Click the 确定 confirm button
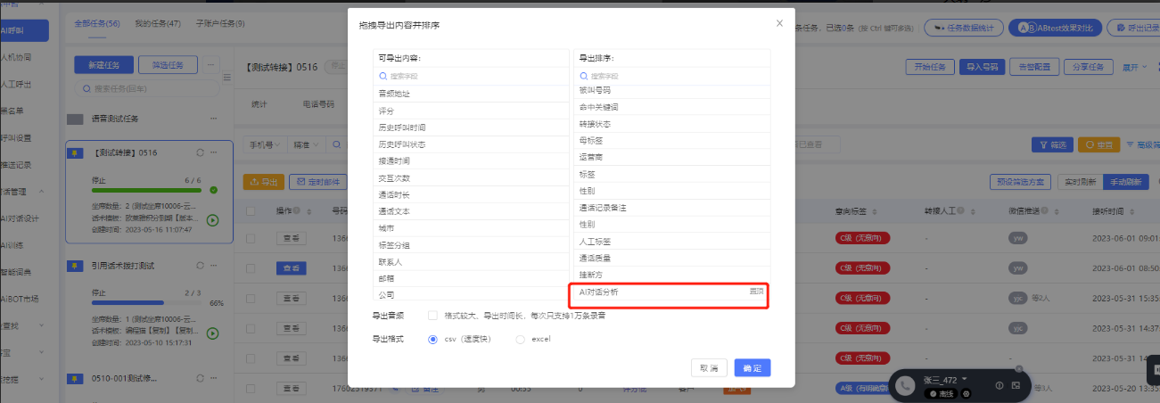Image resolution: width=1160 pixels, height=403 pixels. pyautogui.click(x=752, y=367)
